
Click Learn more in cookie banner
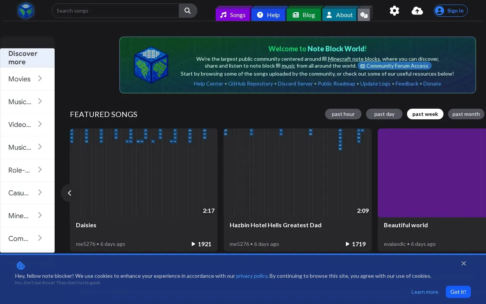(424, 292)
